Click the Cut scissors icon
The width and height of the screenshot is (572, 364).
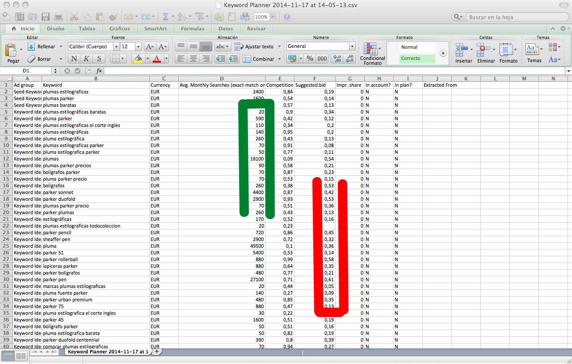(74, 17)
